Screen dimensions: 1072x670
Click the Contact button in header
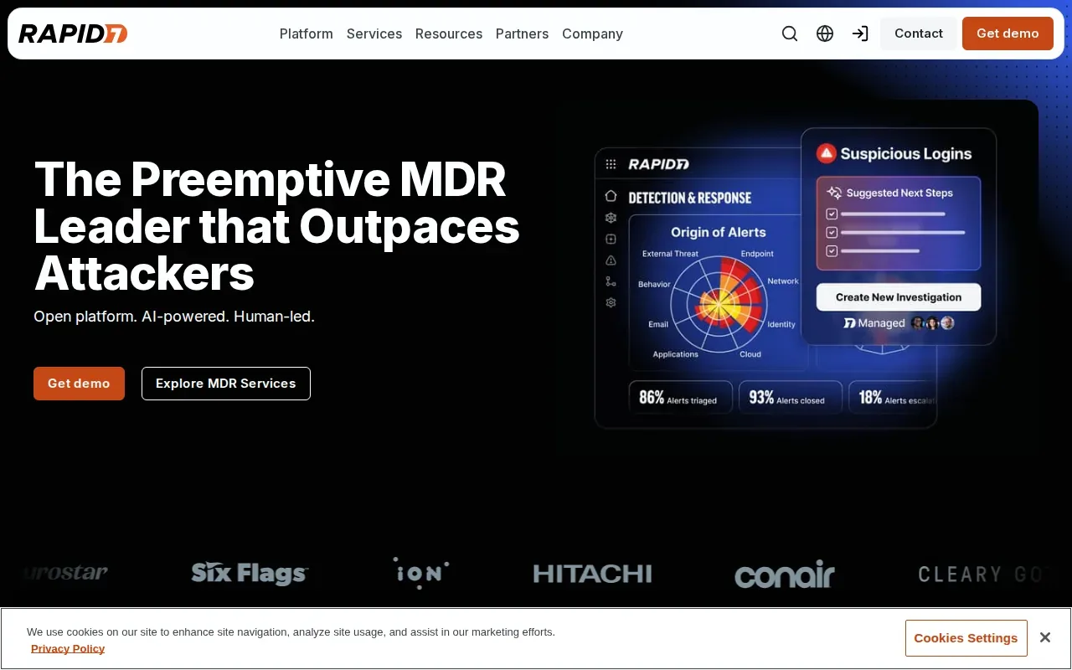tap(919, 33)
